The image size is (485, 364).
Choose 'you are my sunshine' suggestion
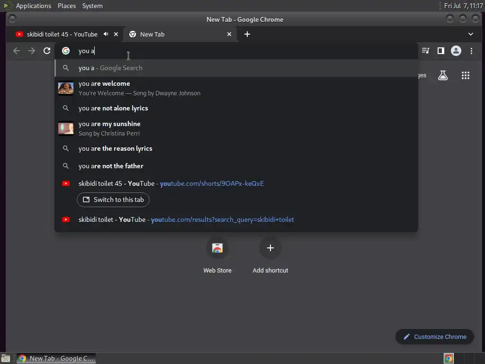pos(236,128)
